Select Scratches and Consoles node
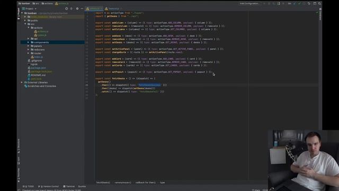Image resolution: width=339 pixels, height=191 pixels. (42, 86)
